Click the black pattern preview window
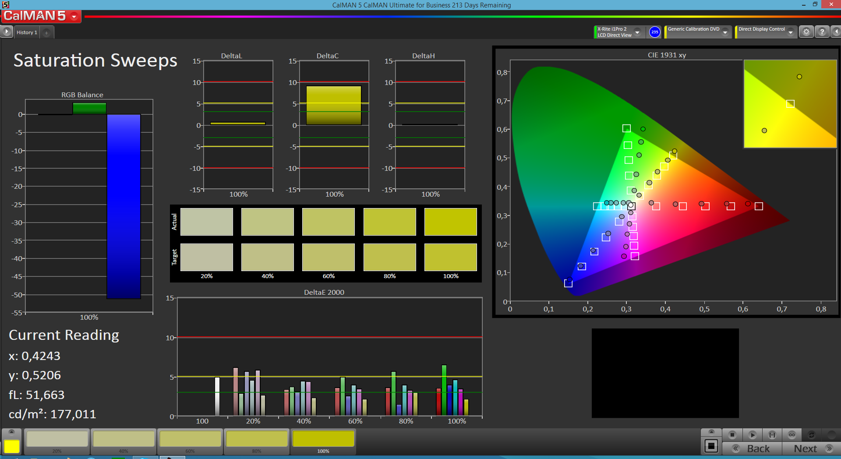The image size is (841, 459). click(x=665, y=373)
